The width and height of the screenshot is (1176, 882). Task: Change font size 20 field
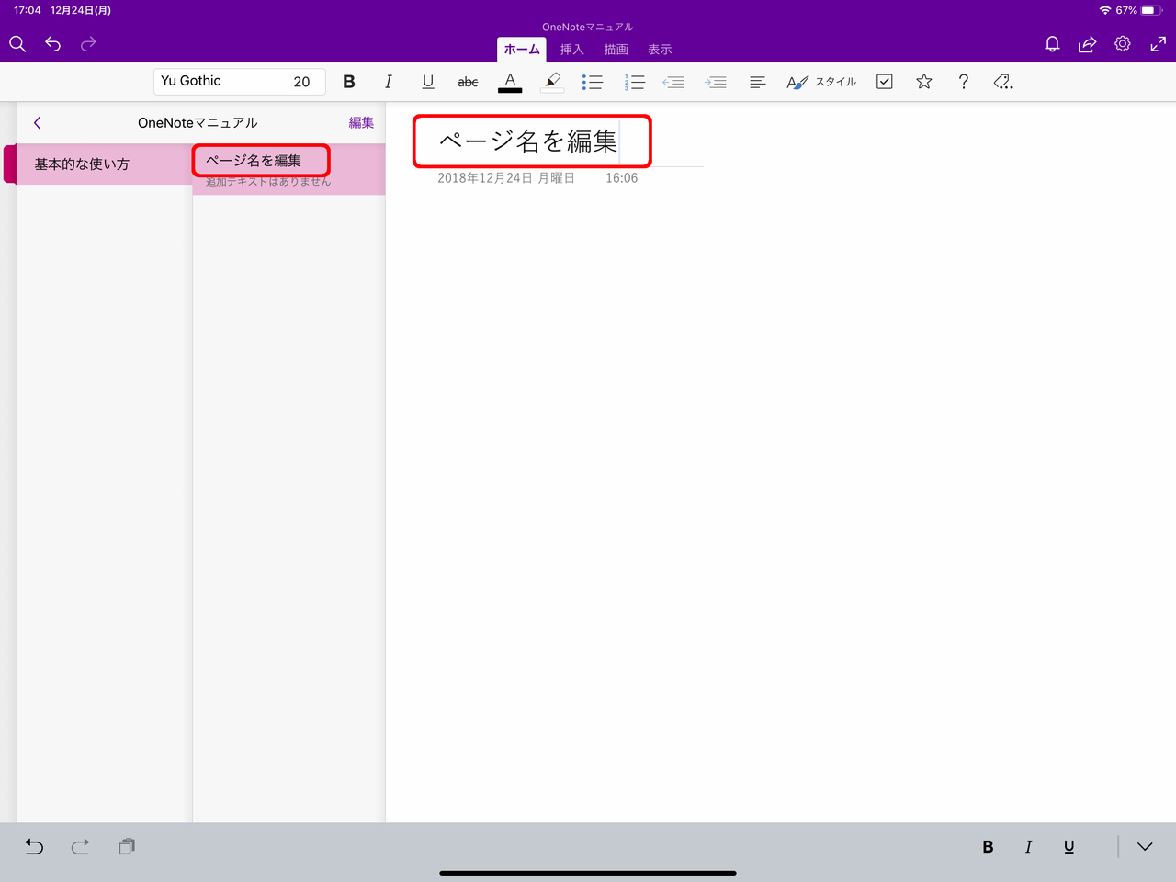coord(301,81)
